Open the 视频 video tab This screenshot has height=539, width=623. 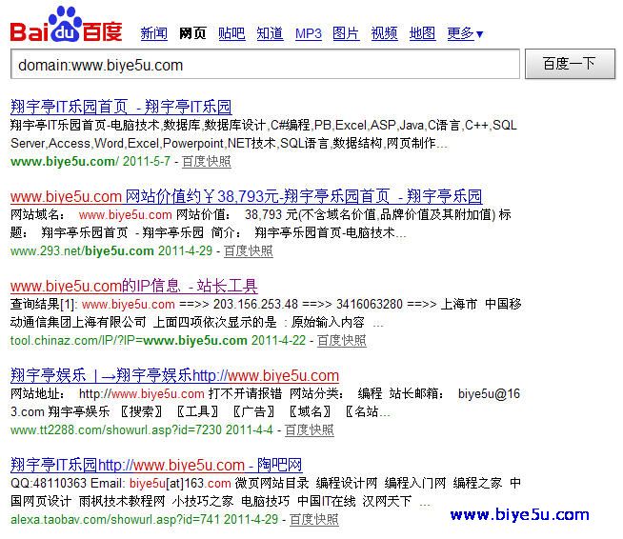click(x=384, y=33)
